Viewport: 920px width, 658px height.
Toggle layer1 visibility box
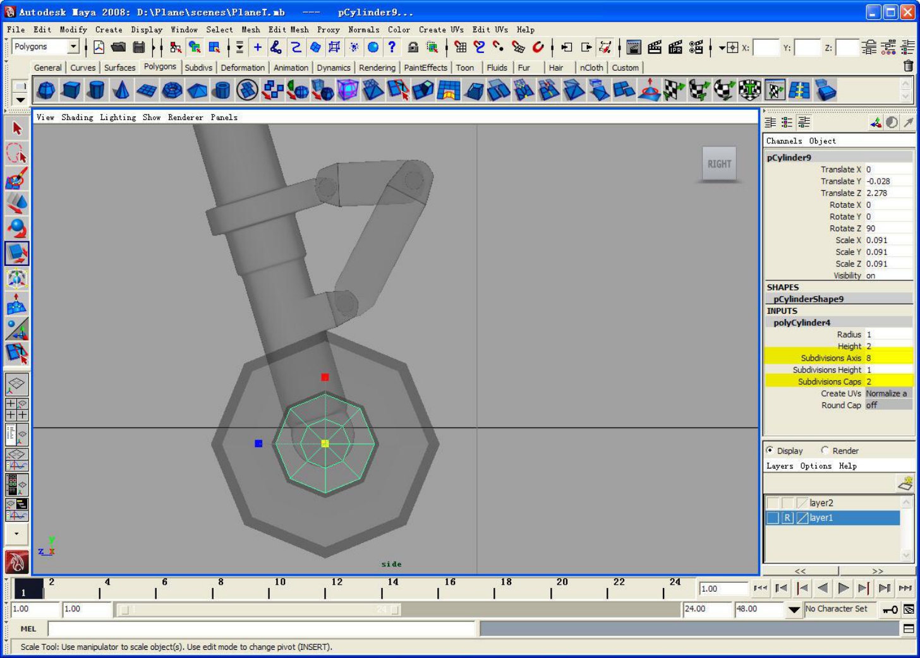tap(773, 518)
